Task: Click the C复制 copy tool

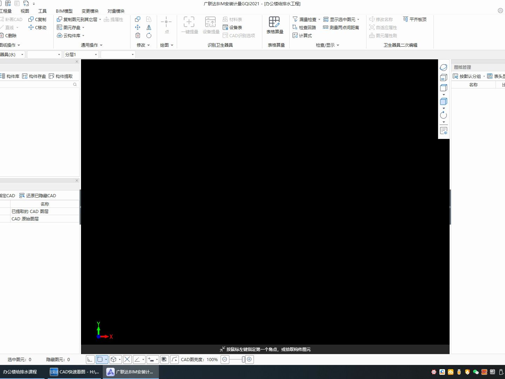Action: coord(37,19)
